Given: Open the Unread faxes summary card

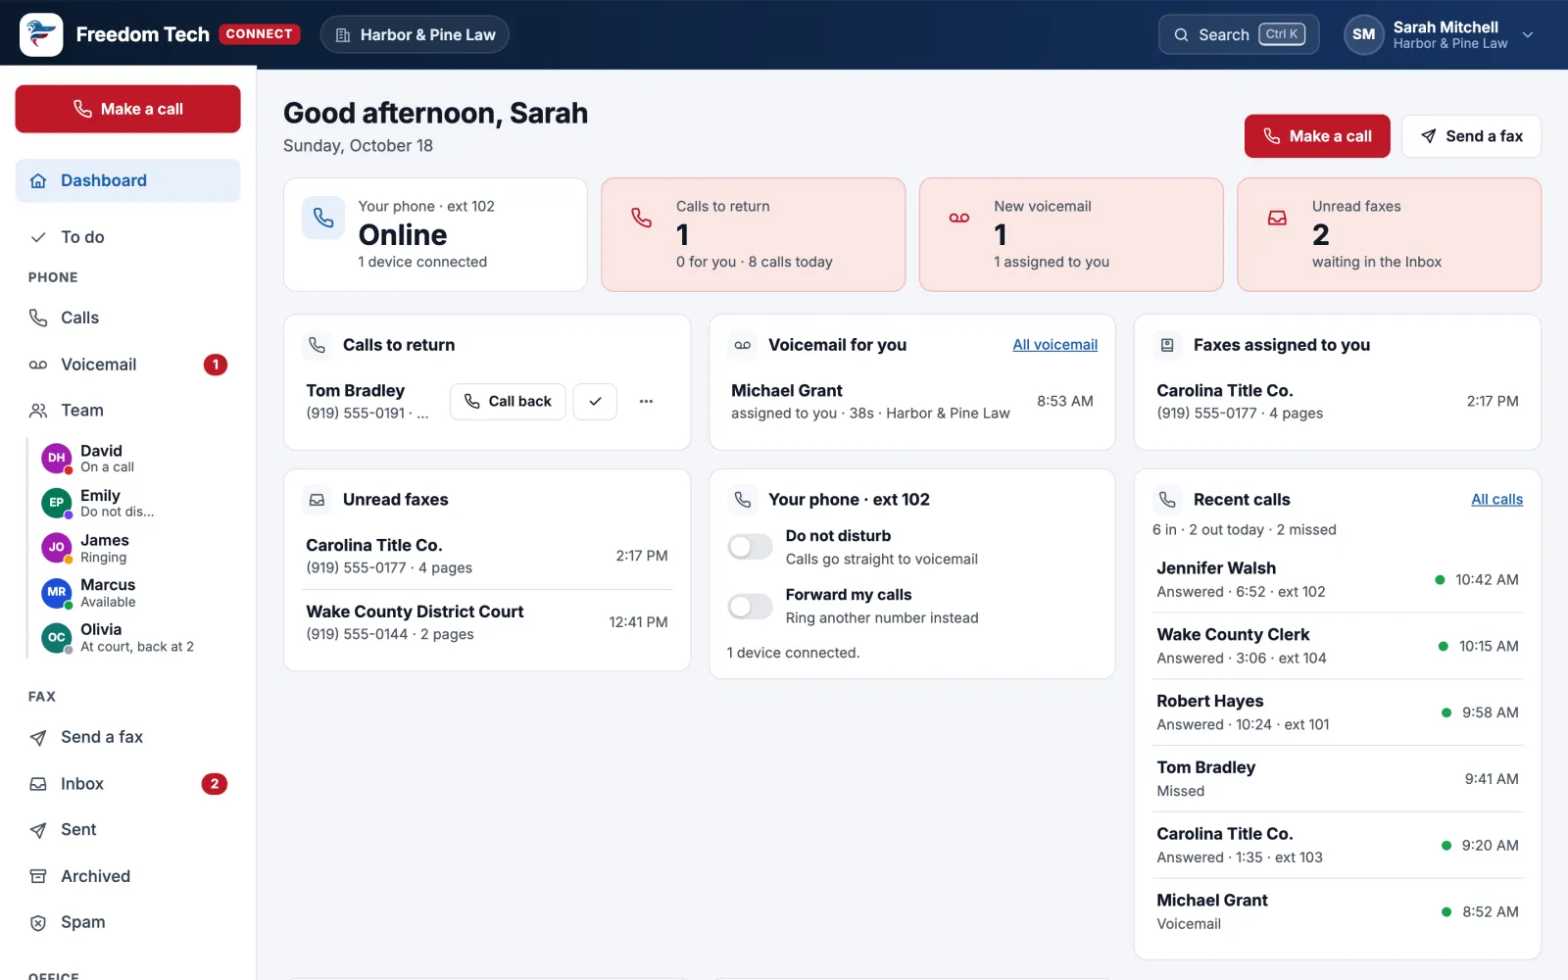Looking at the screenshot, I should point(1389,234).
